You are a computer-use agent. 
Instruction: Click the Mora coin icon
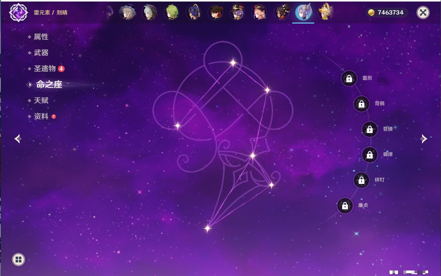coord(371,13)
